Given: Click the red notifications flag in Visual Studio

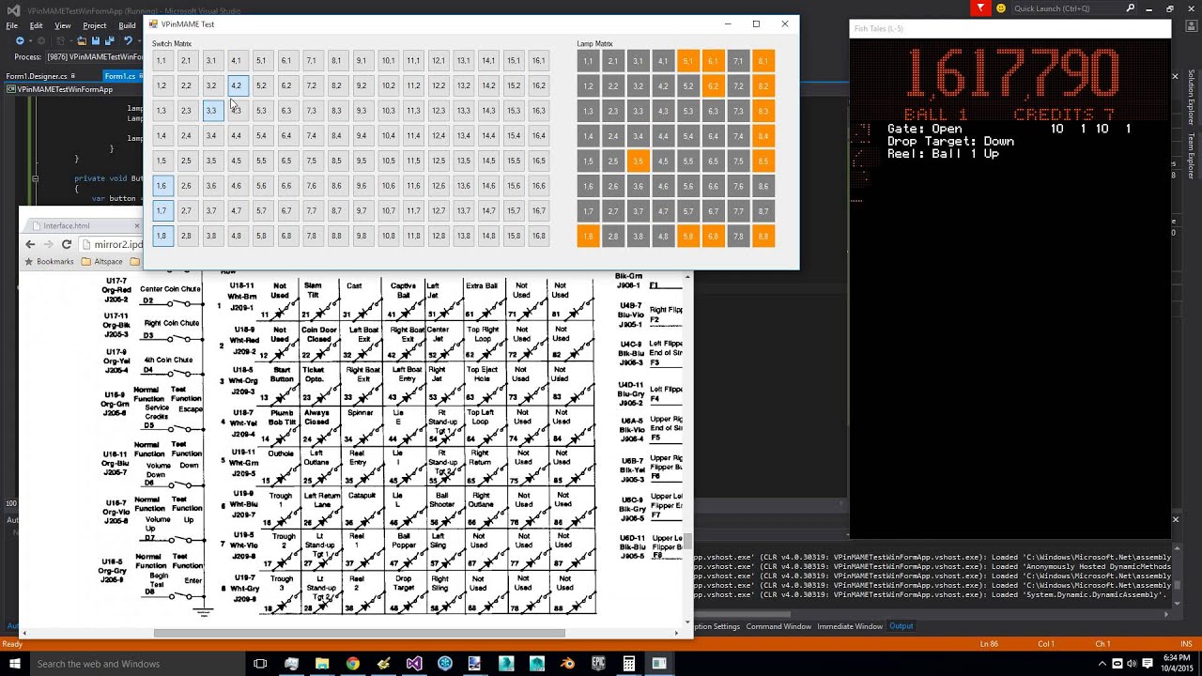Looking at the screenshot, I should pyautogui.click(x=980, y=8).
